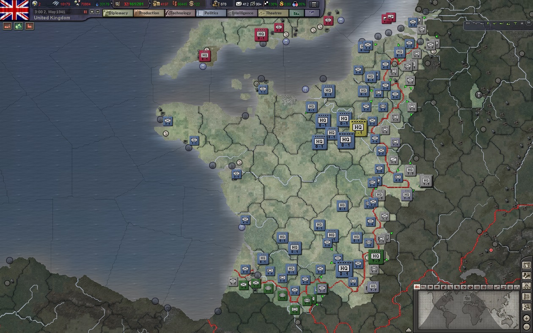The height and width of the screenshot is (333, 533).
Task: Select the airplane air mapmode icon
Action: 497,287
